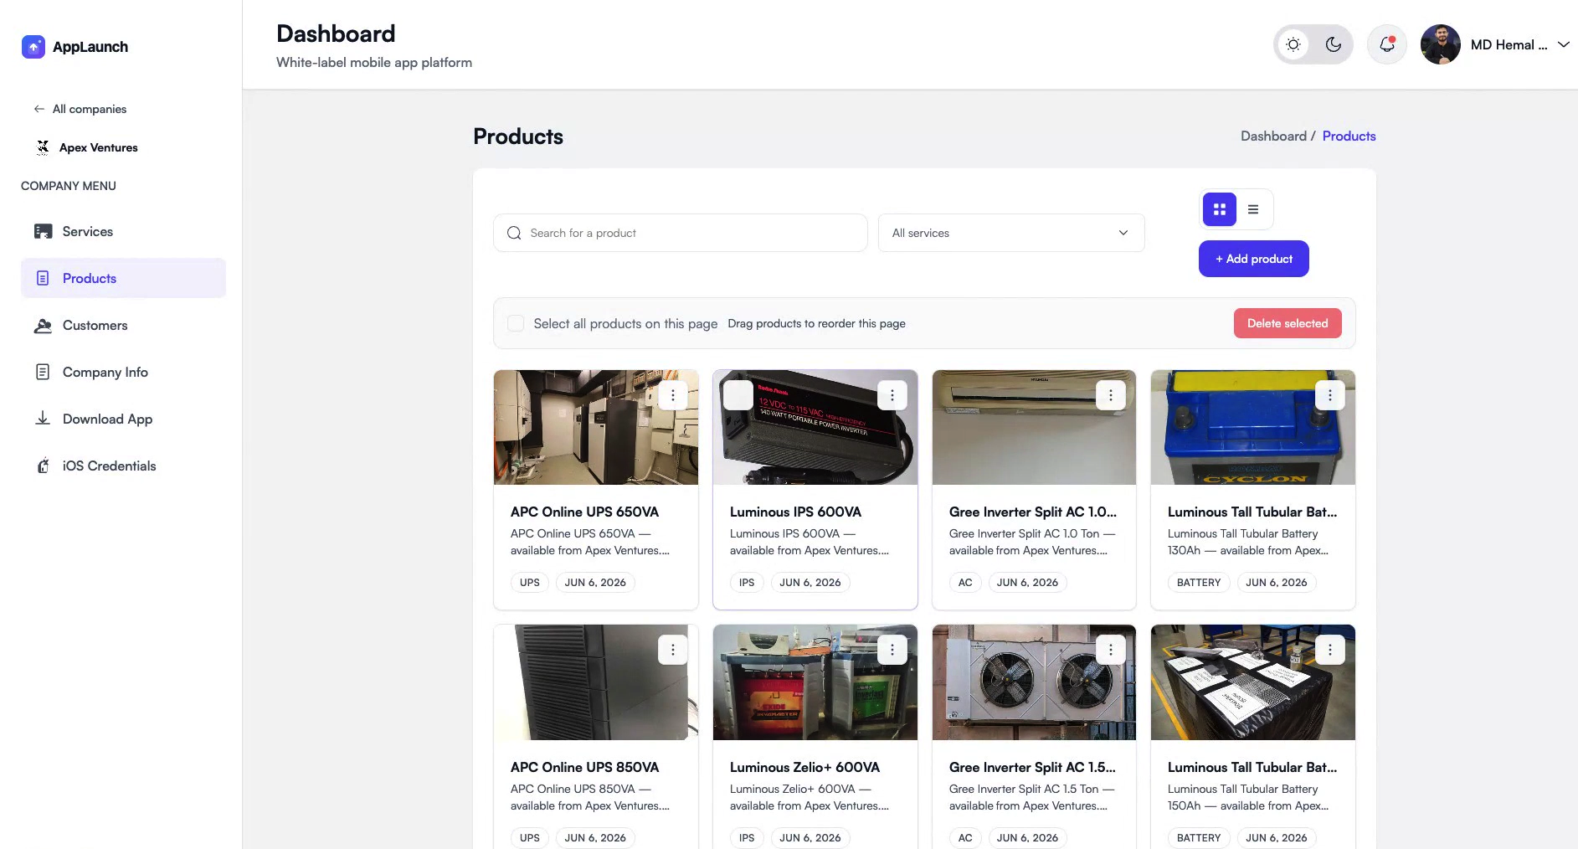Click the Customers sidebar icon
The width and height of the screenshot is (1578, 849).
(x=43, y=325)
